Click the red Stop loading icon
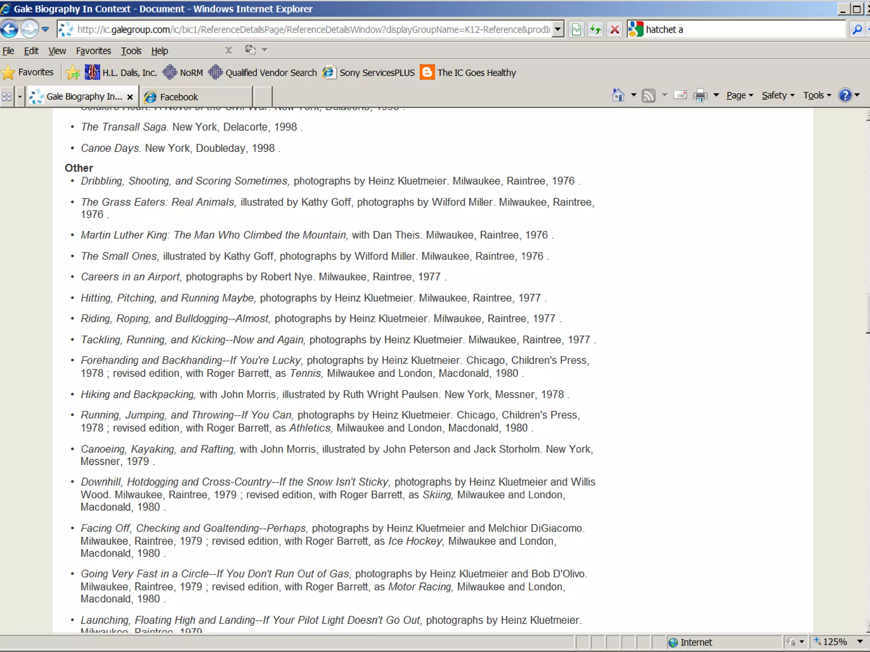Image resolution: width=870 pixels, height=652 pixels. tap(614, 29)
